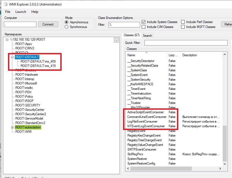Click the Quick Filter input field
The height and width of the screenshot is (178, 232).
186,43
